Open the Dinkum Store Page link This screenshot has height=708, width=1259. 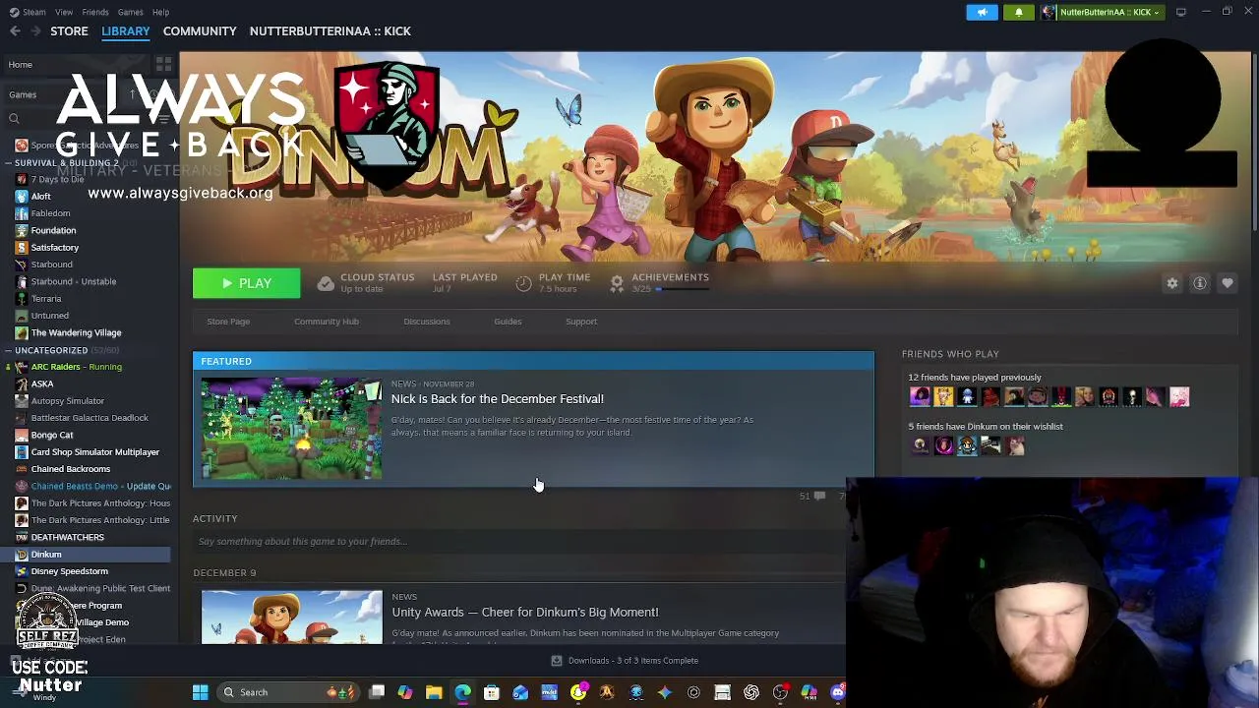[x=228, y=322]
